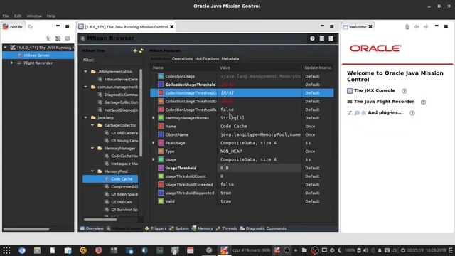Viewport: 455px width, 256px height.
Task: Collapse the JVM Running node in JVM Browser
Action: tap(5, 48)
